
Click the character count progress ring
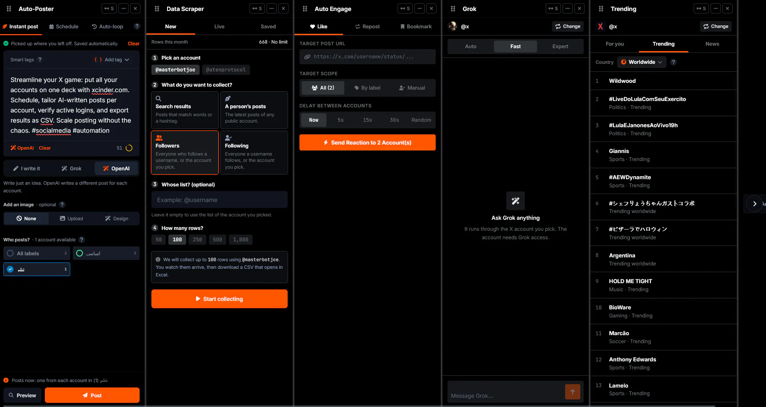point(129,148)
